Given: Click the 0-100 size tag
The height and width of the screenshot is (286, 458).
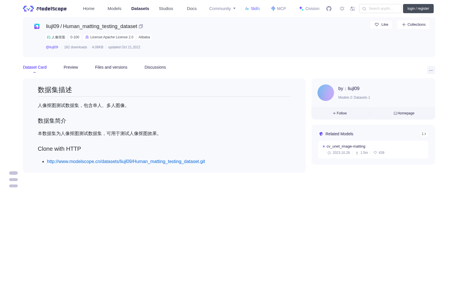Looking at the screenshot, I should coord(75,37).
